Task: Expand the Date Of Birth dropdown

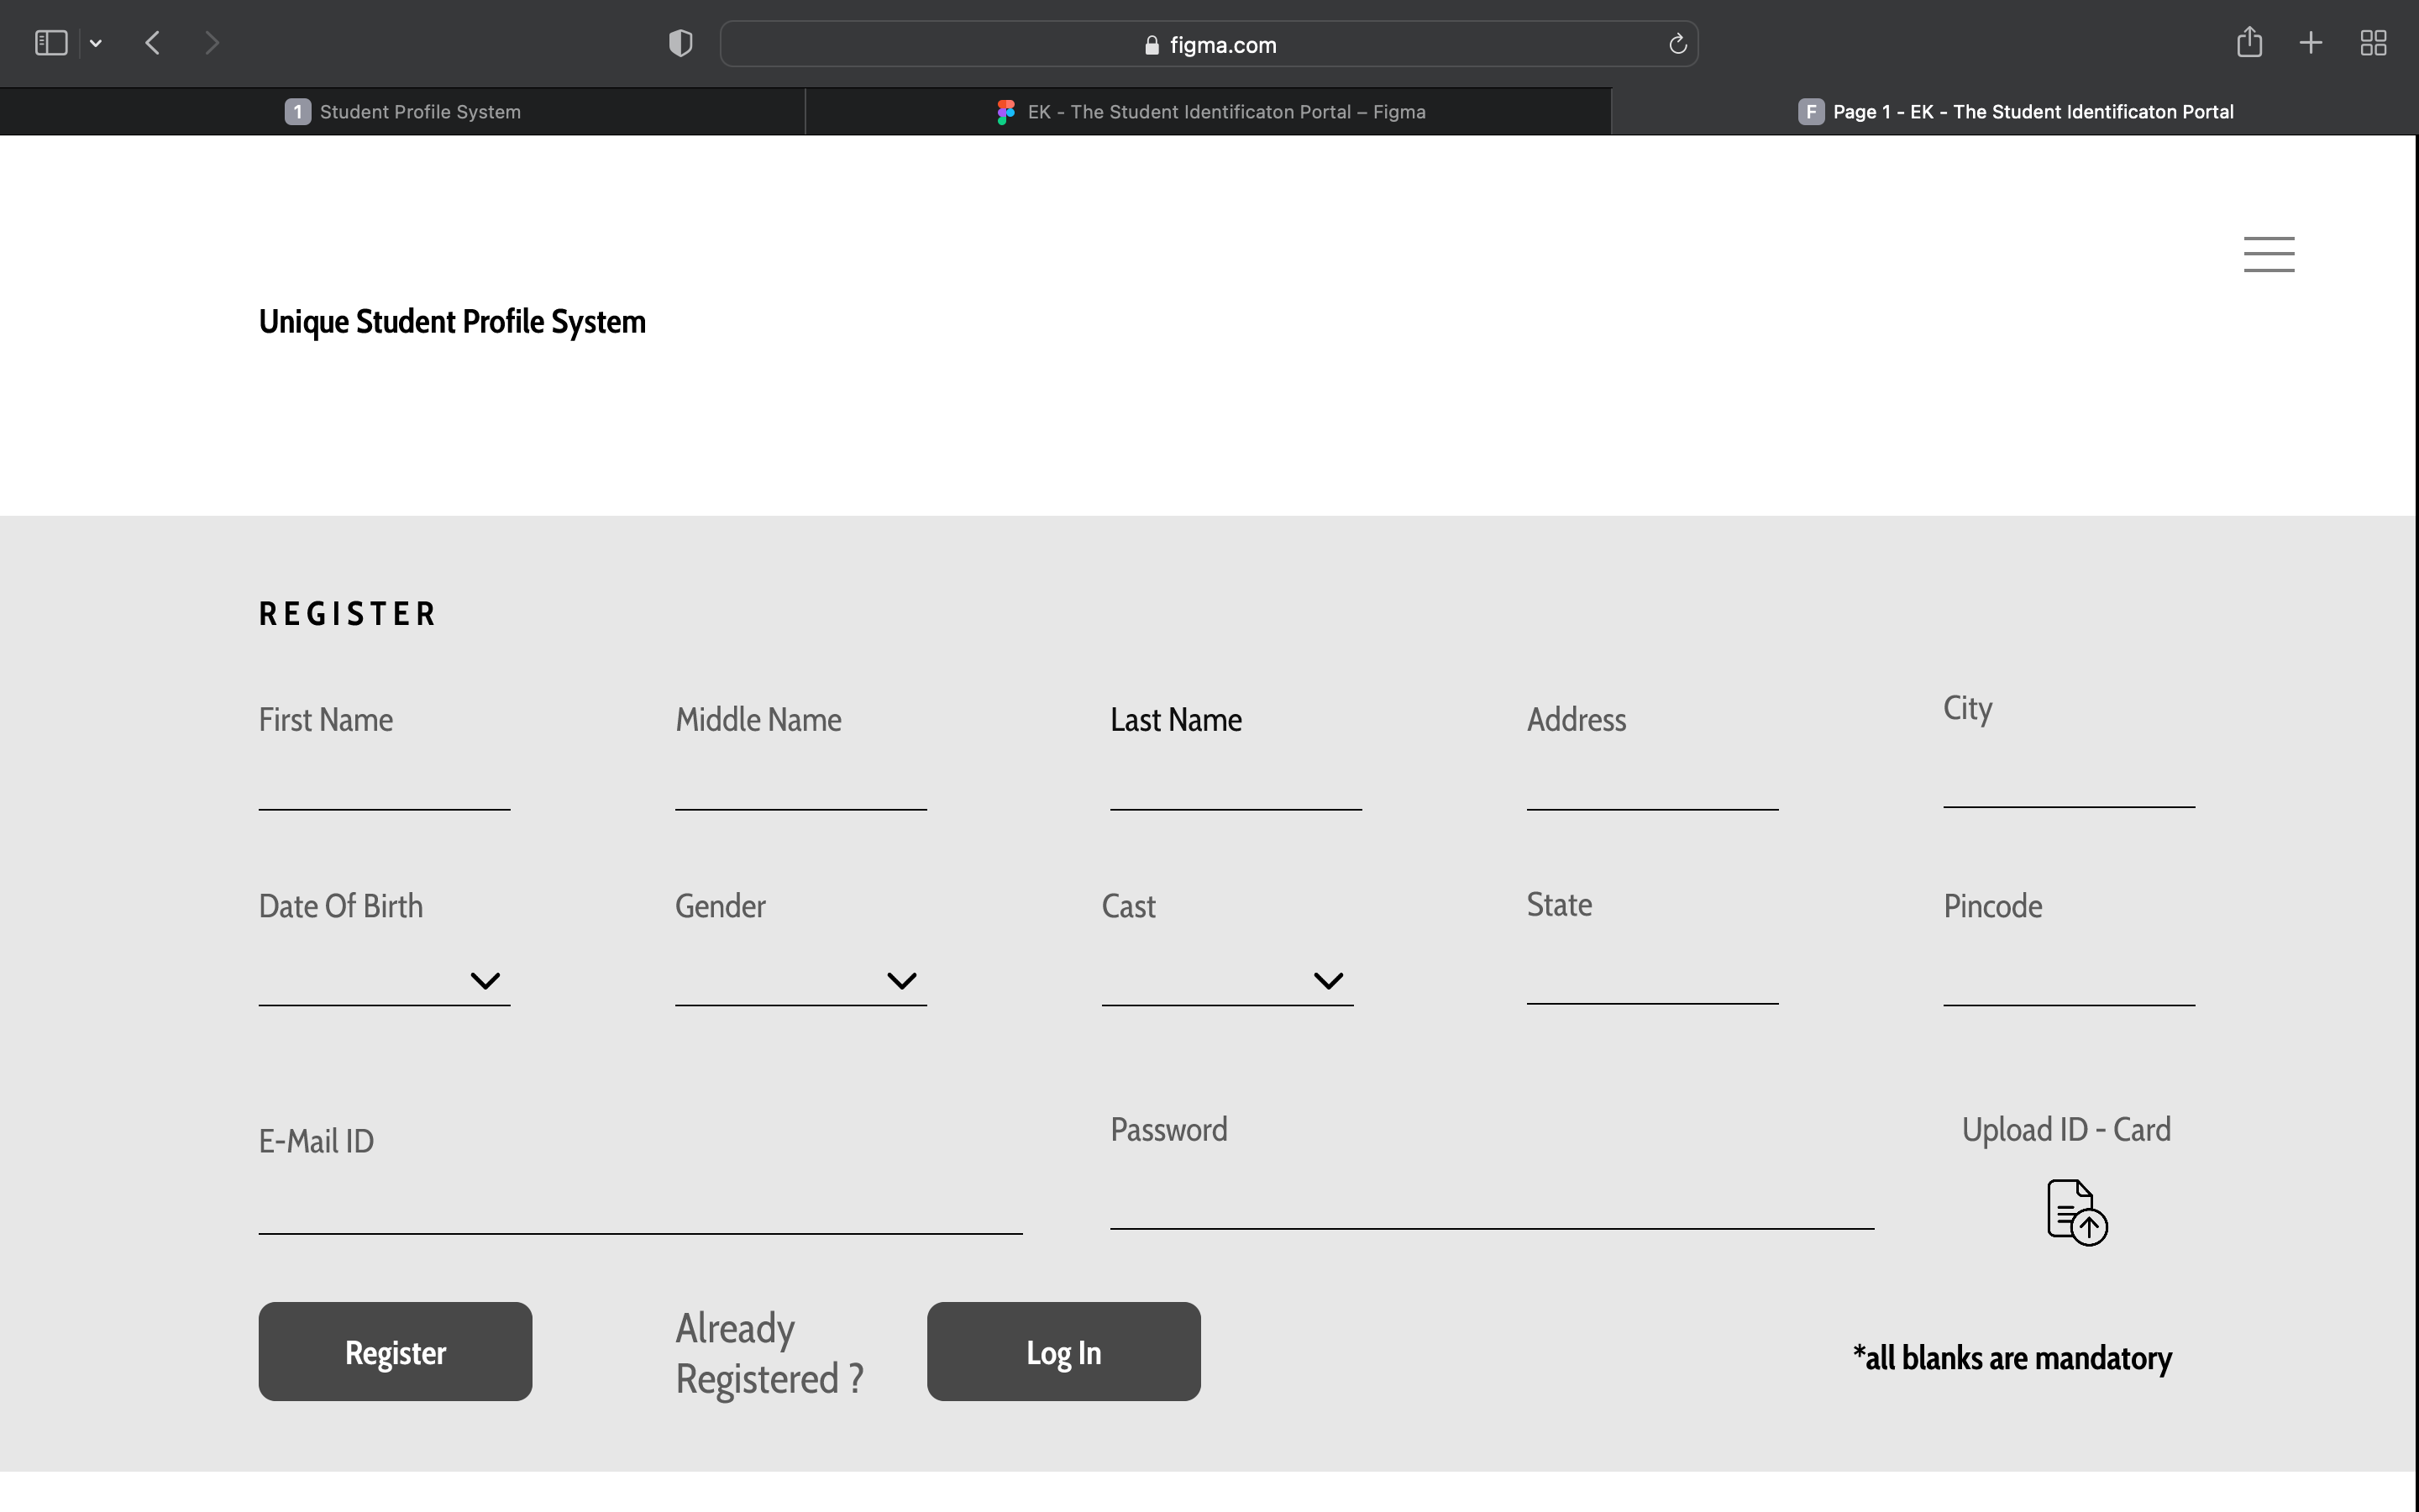Action: [x=485, y=980]
